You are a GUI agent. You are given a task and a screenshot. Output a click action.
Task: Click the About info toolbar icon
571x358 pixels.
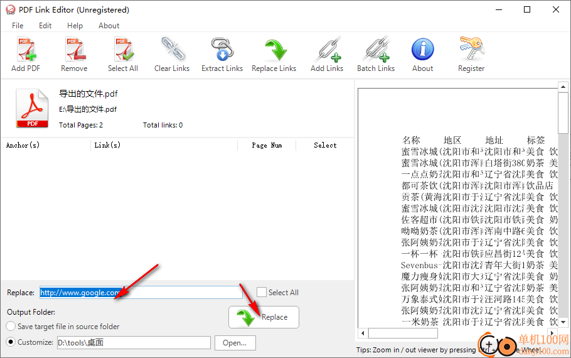pyautogui.click(x=423, y=49)
